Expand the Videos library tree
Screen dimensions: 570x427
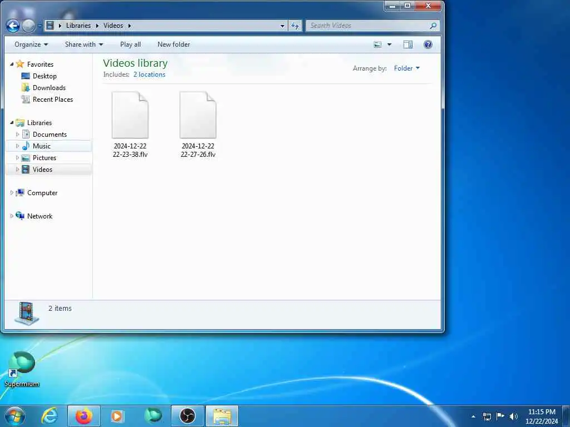17,169
